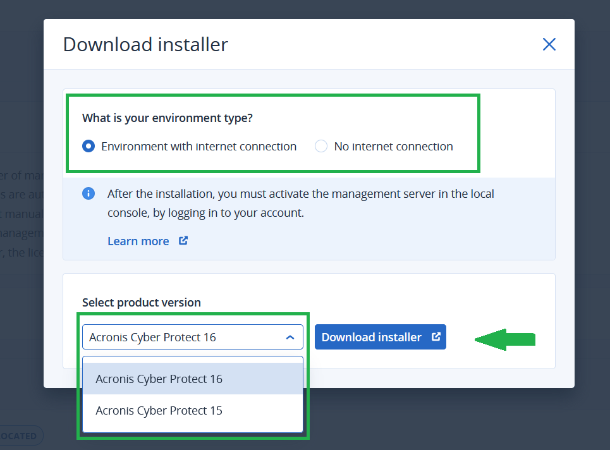This screenshot has height=450, width=610.
Task: Select the No internet connection radio button
Action: pyautogui.click(x=321, y=146)
